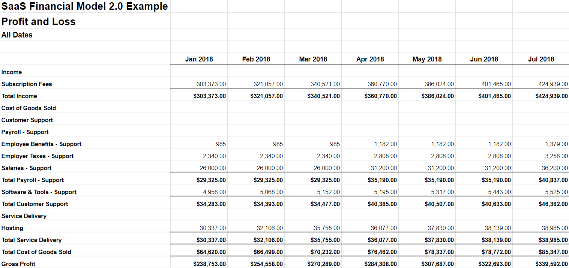569x268 pixels.
Task: Click the "Cost of Goods Sold" row label
Action: pos(29,108)
